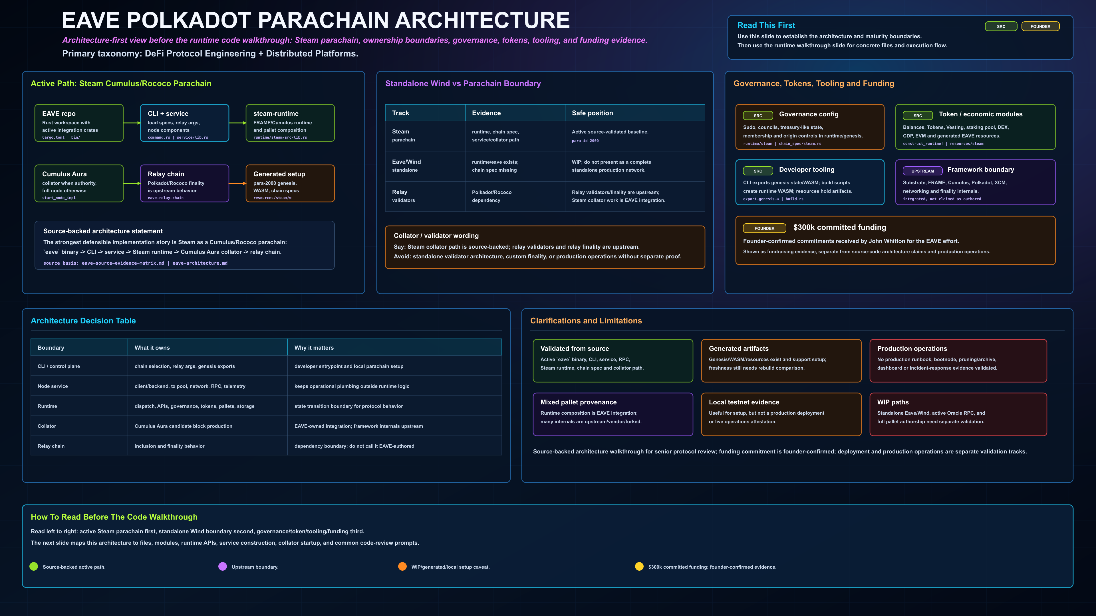Click 'runtime/steam/src/lib.rs' path text
The height and width of the screenshot is (616, 1096).
(280, 137)
